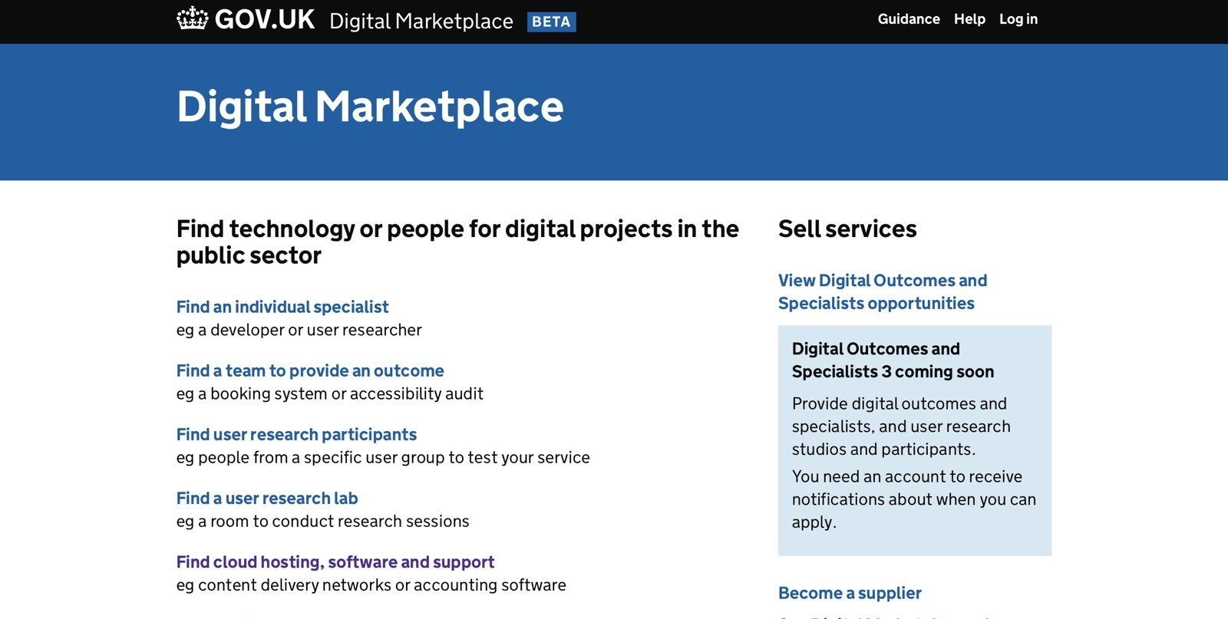Click the content delivery networks example text
The width and height of the screenshot is (1228, 619).
coord(371,584)
